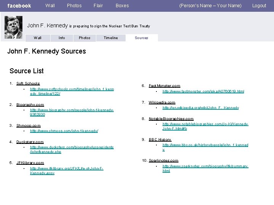Click the John F. Kennedy profile name
Image resolution: width=274 pixels, height=205 pixels.
(47, 25)
